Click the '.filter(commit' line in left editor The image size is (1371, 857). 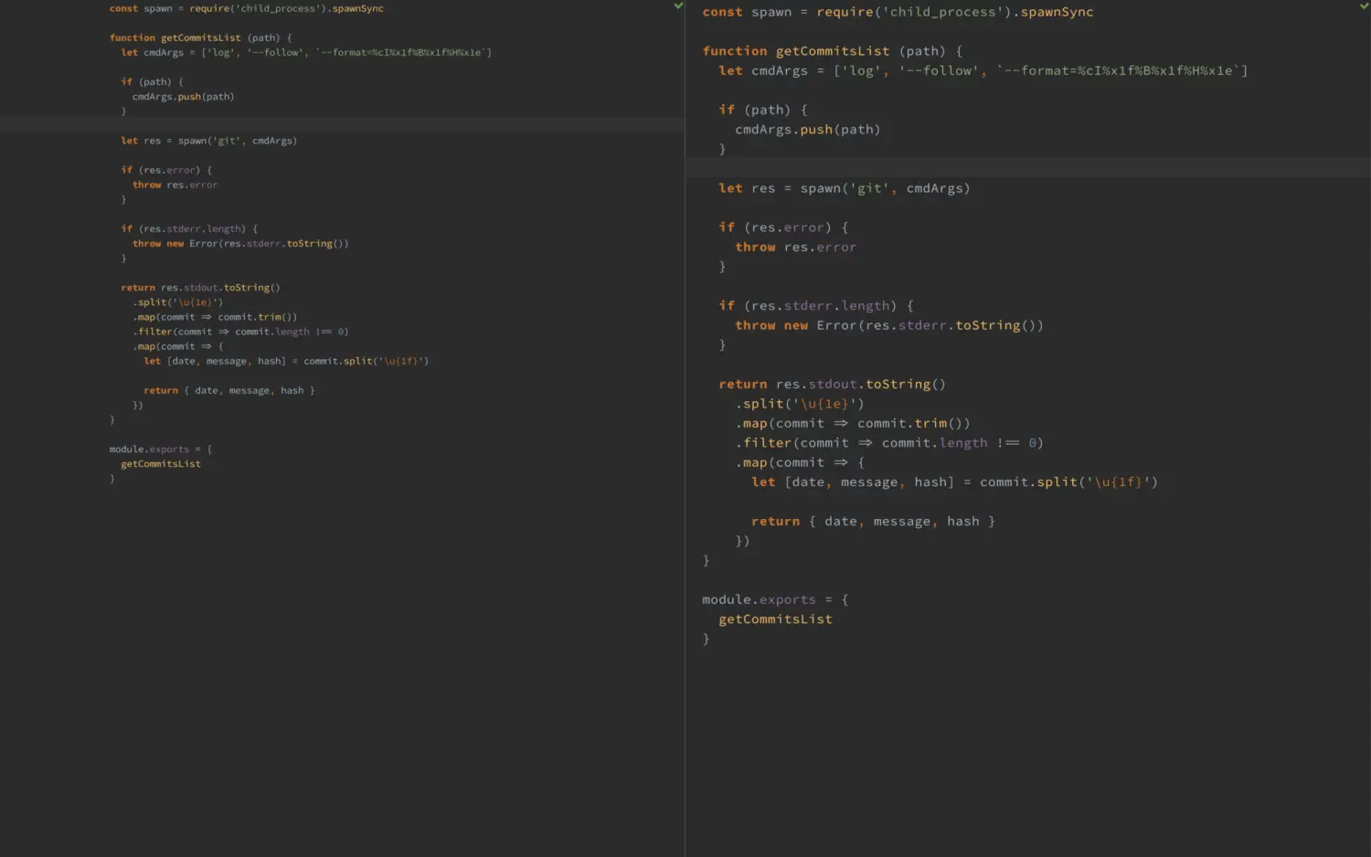pos(240,332)
